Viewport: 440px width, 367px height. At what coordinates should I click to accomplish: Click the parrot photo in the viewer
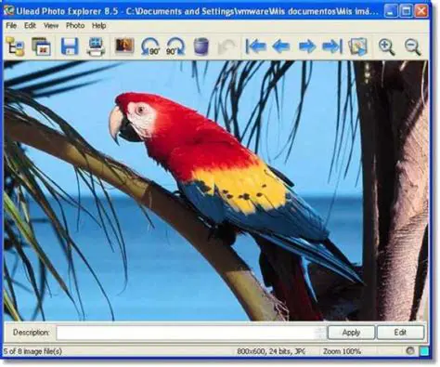point(216,190)
